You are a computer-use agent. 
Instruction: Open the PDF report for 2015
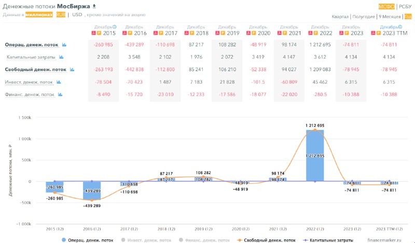tap(94, 33)
